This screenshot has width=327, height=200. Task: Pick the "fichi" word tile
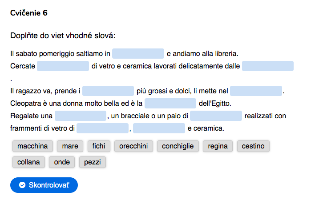[99, 146]
